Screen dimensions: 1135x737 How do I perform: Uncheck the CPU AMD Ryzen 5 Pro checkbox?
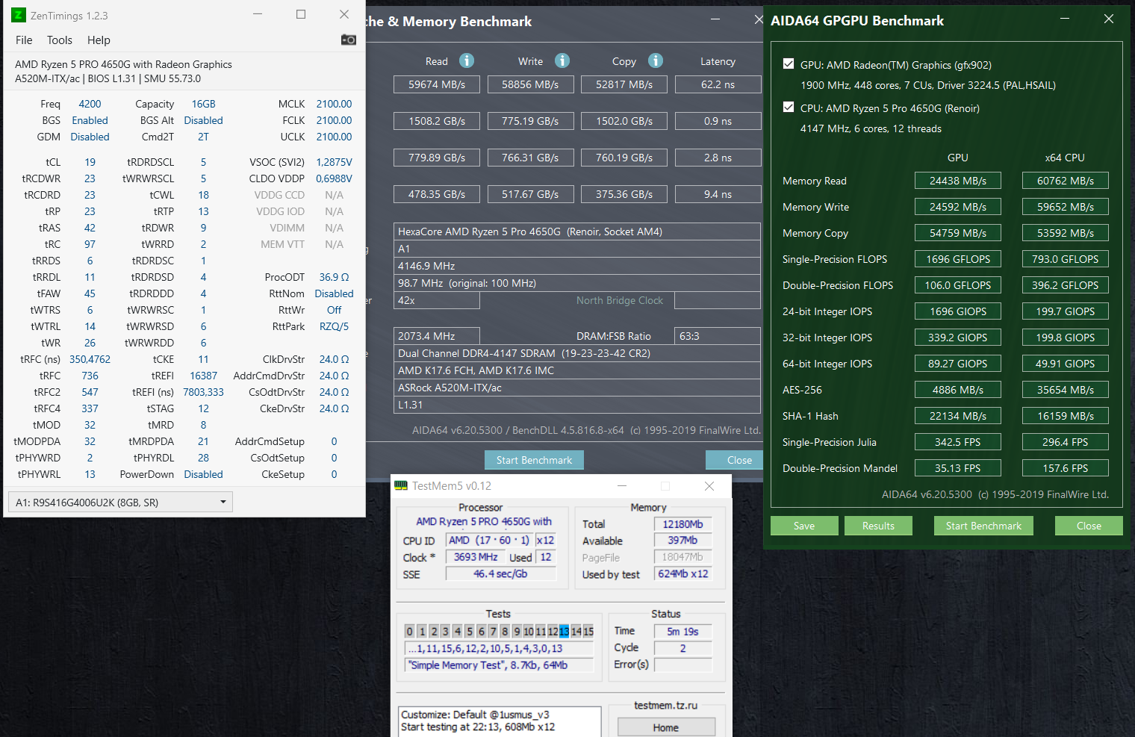tap(789, 108)
